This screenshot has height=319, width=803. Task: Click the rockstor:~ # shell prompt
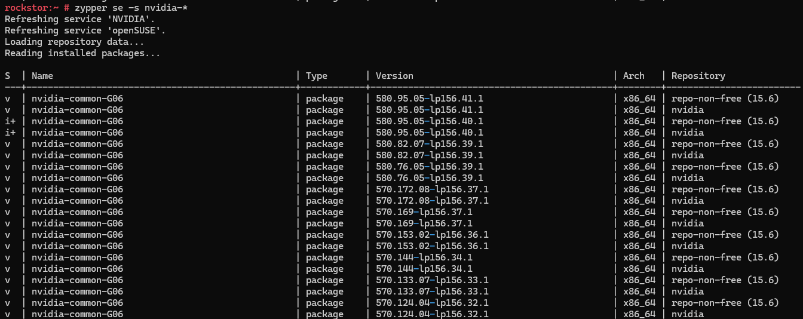pyautogui.click(x=37, y=8)
